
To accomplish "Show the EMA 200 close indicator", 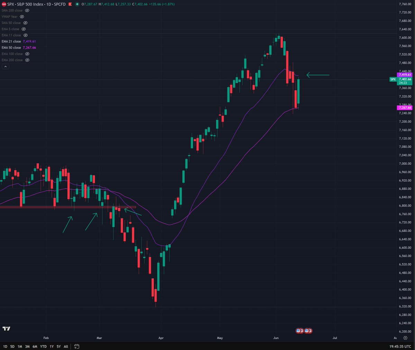I will [27, 60].
